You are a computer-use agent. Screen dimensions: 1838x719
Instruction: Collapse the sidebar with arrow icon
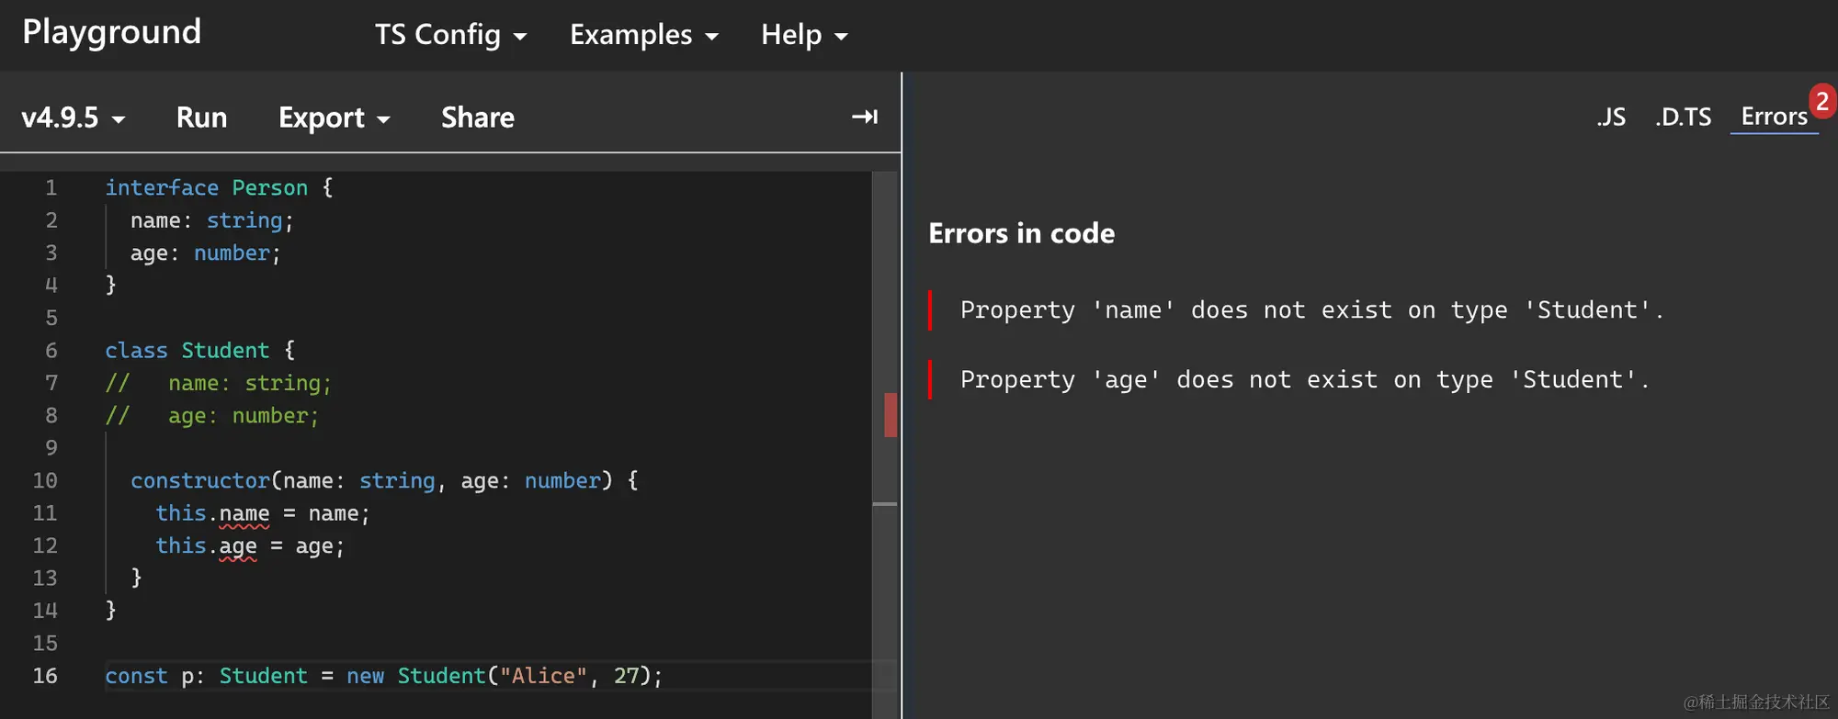coord(865,117)
